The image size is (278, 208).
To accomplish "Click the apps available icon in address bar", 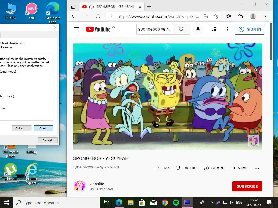I will pyautogui.click(x=206, y=16).
